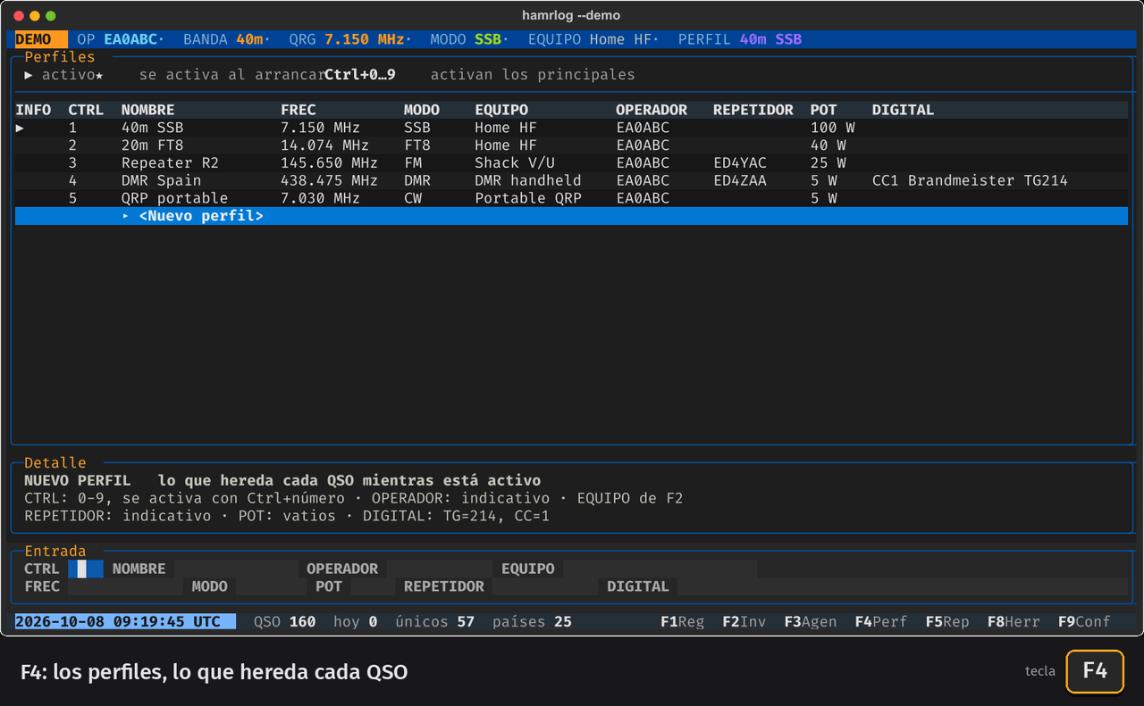Open F5 Rep repeaters screen
Viewport: 1144px width, 706px height.
click(x=946, y=621)
